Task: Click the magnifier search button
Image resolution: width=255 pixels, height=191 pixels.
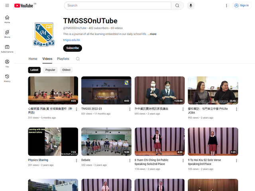Action: pos(177,6)
